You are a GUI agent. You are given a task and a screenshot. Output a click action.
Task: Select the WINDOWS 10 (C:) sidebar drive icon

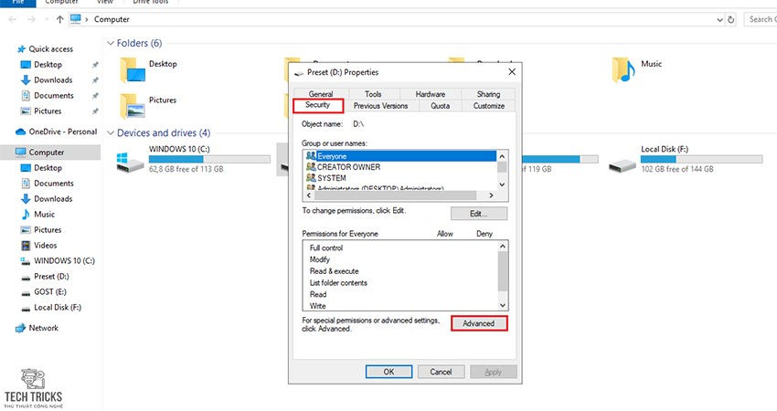pyautogui.click(x=26, y=261)
